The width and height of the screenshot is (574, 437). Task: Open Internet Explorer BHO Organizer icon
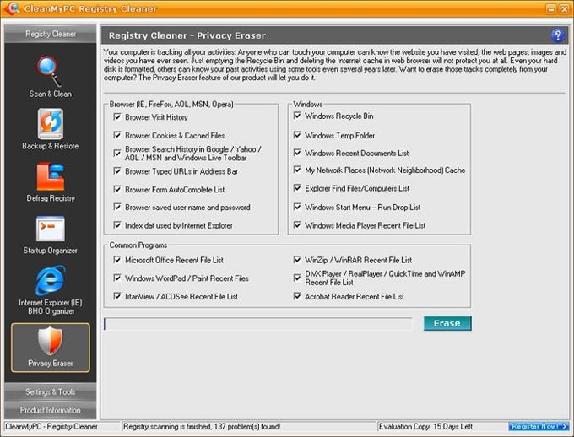tap(51, 281)
